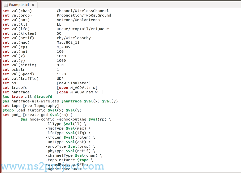Click the value Queue/DropTail/PriQueue
This screenshot has width=241, height=173.
click(83, 29)
